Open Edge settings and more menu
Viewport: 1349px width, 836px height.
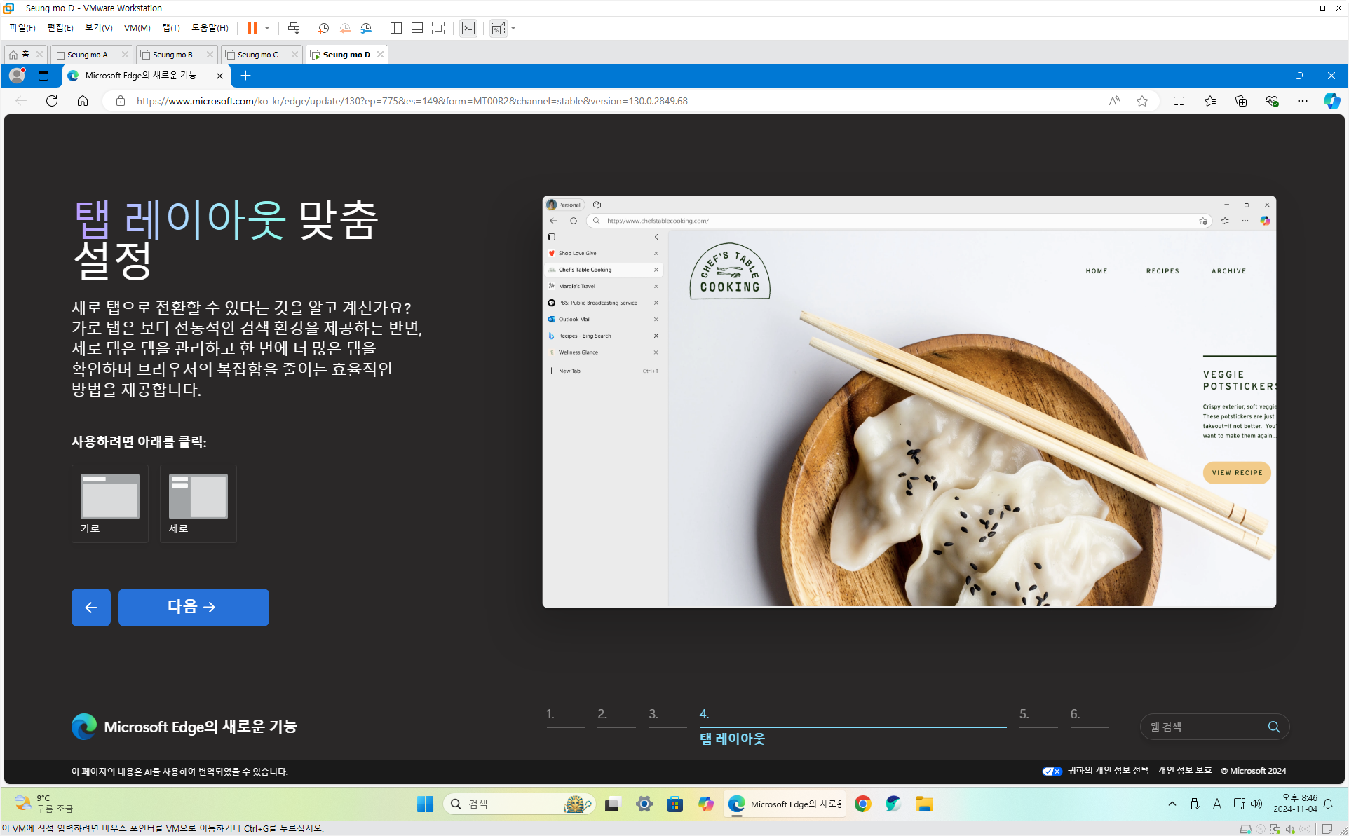[1302, 101]
